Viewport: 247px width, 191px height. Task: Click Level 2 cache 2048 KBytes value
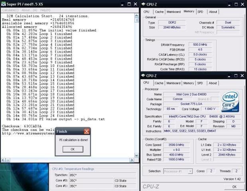[x=227, y=154]
